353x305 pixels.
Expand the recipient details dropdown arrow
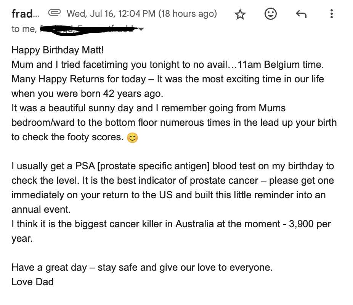[x=141, y=29]
